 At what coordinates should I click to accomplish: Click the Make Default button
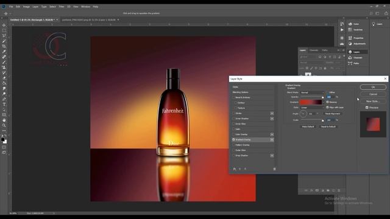tap(308, 127)
